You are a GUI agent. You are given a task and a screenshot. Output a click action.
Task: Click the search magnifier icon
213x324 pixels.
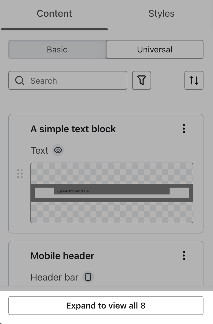pos(19,80)
